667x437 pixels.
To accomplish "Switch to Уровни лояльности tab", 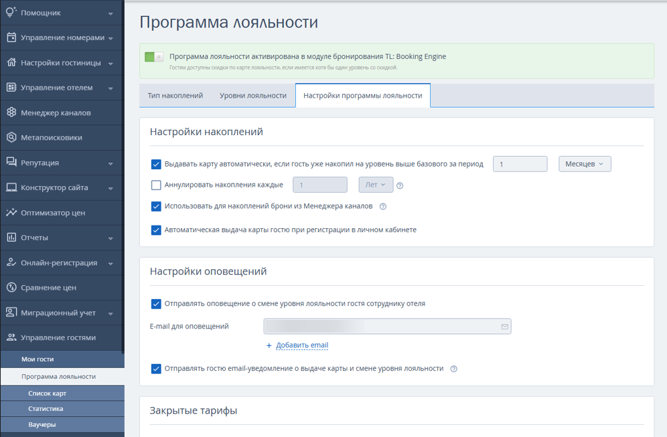I will coord(253,96).
